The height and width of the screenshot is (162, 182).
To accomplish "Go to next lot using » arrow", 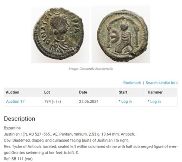I will pyautogui.click(x=59, y=102).
